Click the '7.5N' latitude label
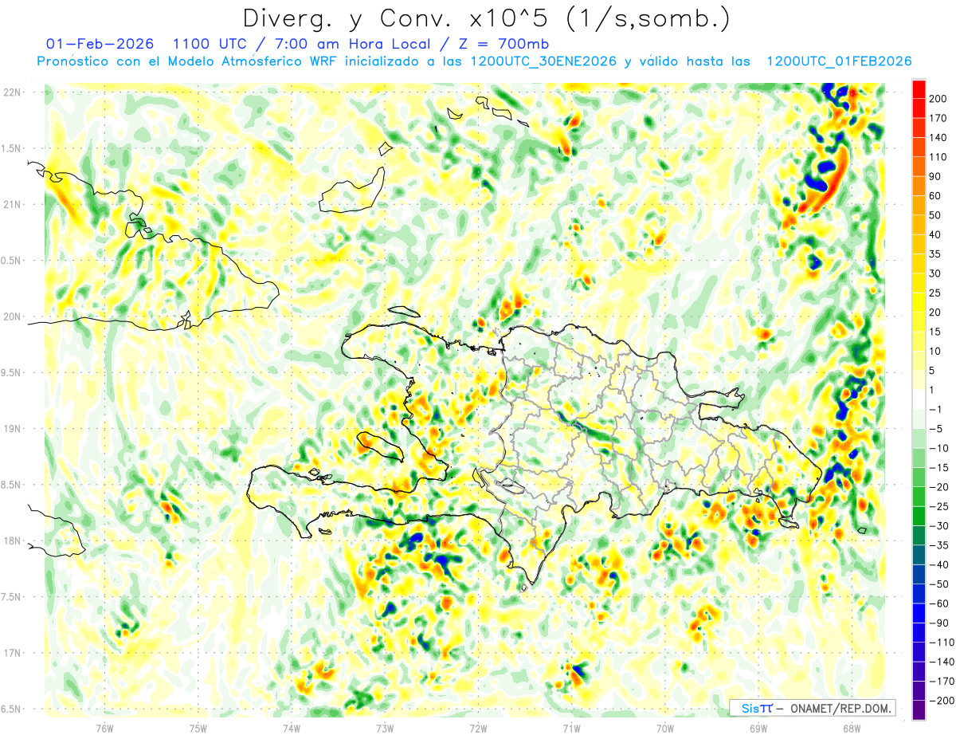The width and height of the screenshot is (956, 739). 12,596
